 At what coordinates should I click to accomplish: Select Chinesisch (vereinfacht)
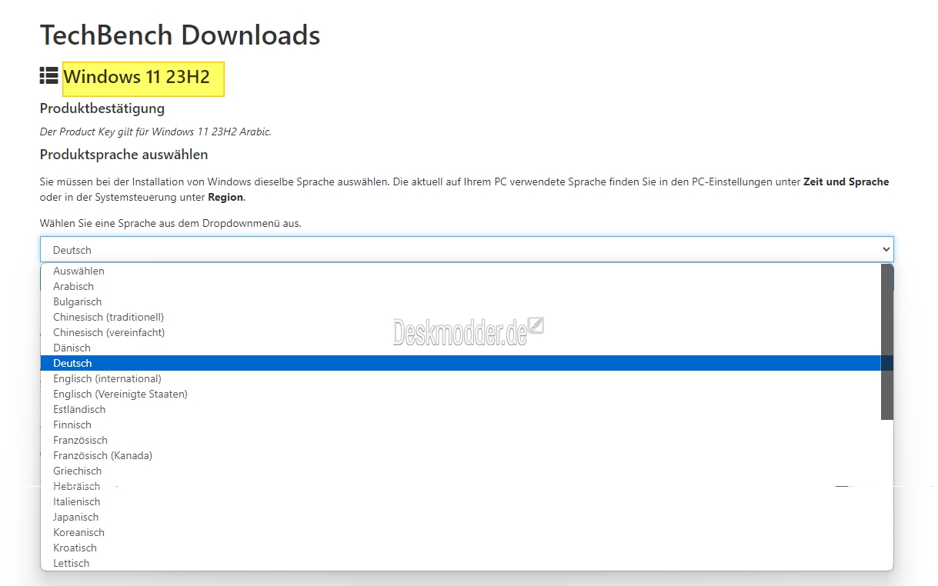pyautogui.click(x=460, y=332)
